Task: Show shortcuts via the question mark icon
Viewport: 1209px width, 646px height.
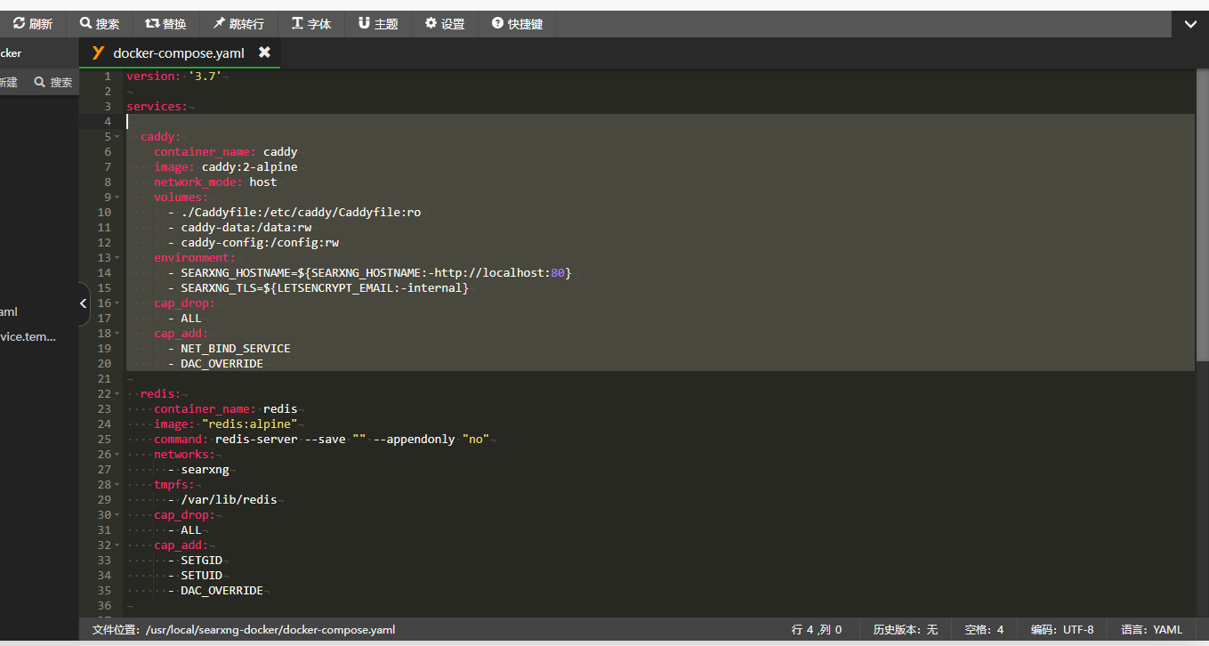Action: pos(497,24)
